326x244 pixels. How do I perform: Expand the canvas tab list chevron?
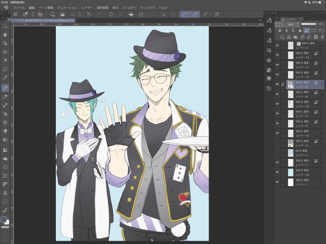pos(260,20)
